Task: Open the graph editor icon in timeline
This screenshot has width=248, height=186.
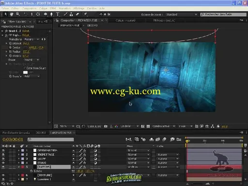Action: click(179, 139)
